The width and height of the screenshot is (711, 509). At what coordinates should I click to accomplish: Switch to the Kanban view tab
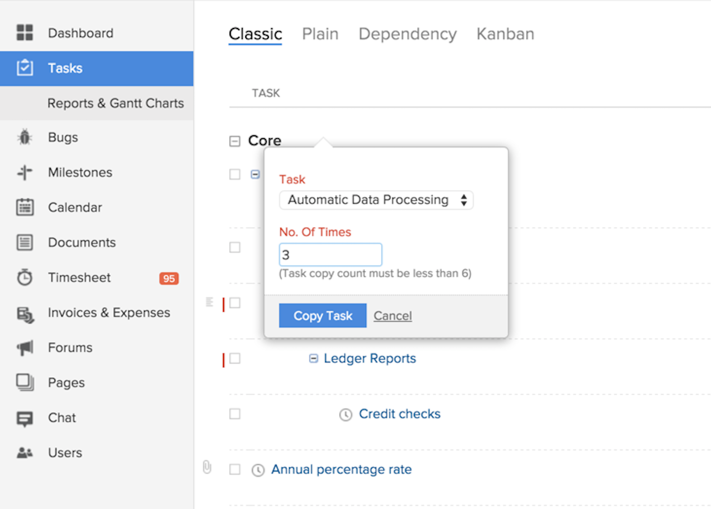[x=505, y=34]
